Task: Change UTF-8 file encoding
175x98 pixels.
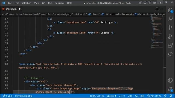Action: (122, 96)
